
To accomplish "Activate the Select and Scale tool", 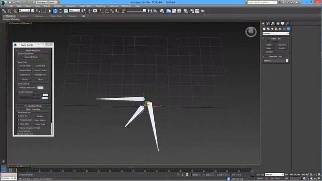I will [66, 11].
